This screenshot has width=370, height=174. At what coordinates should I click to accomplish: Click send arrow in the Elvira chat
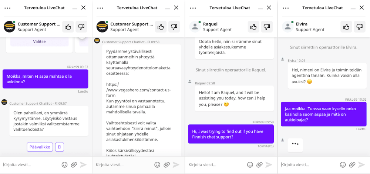click(x=361, y=164)
